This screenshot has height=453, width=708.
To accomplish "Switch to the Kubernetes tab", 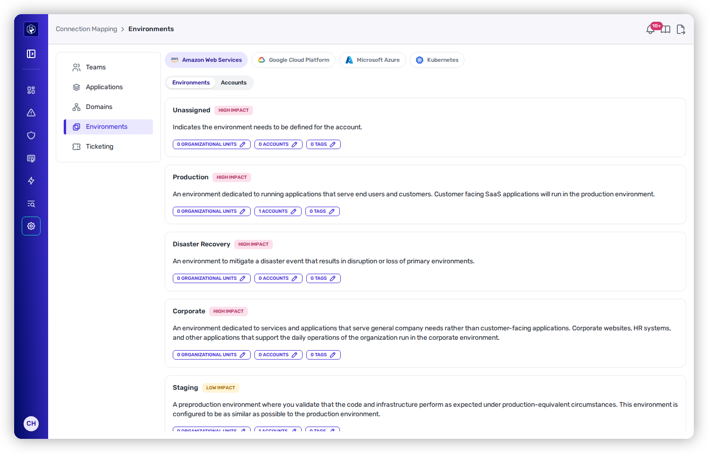I will click(437, 60).
